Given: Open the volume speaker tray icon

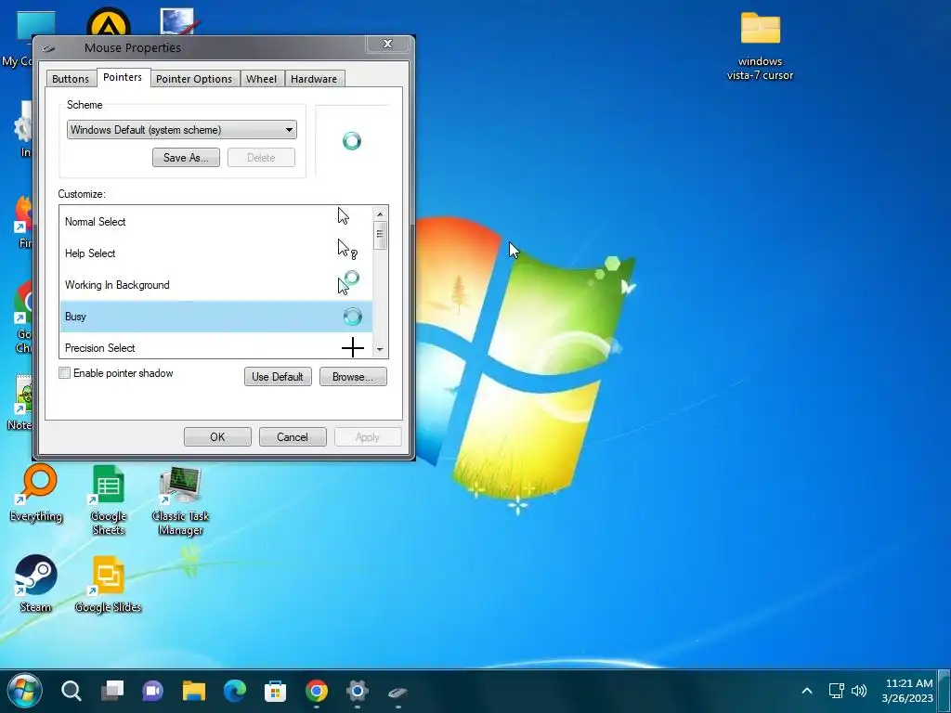Looking at the screenshot, I should coord(859,691).
